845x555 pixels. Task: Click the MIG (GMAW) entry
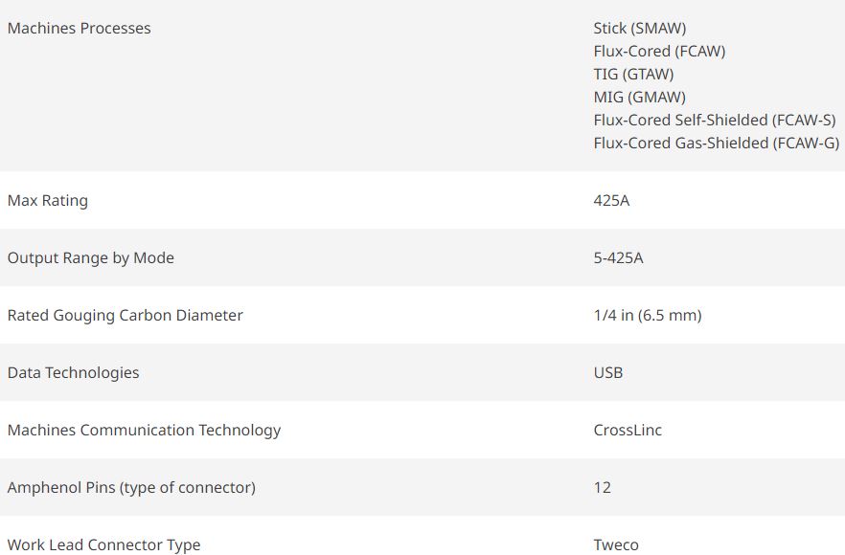click(639, 98)
